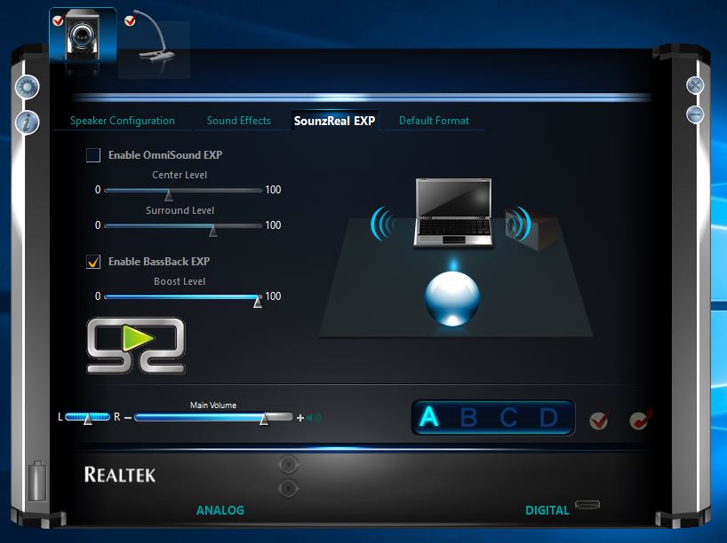Click the Main Volume plus button
Viewport: 727px width, 543px height.
tap(300, 418)
